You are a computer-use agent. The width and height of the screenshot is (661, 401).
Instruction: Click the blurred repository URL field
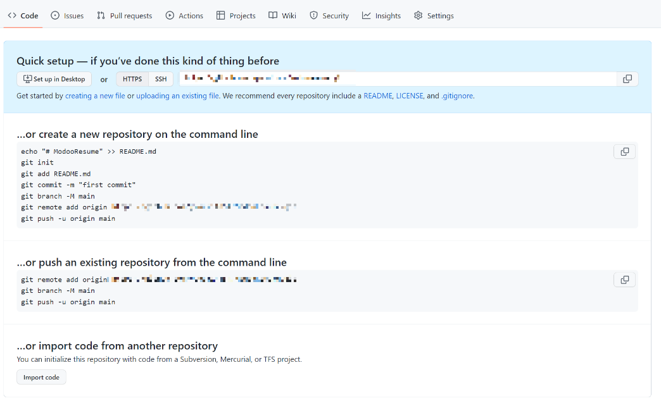[398, 79]
